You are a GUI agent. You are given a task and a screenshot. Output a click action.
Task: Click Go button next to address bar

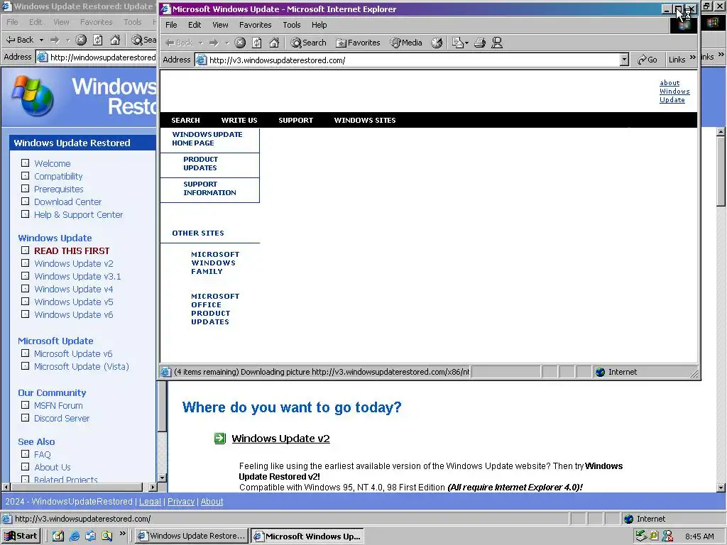[x=647, y=60]
